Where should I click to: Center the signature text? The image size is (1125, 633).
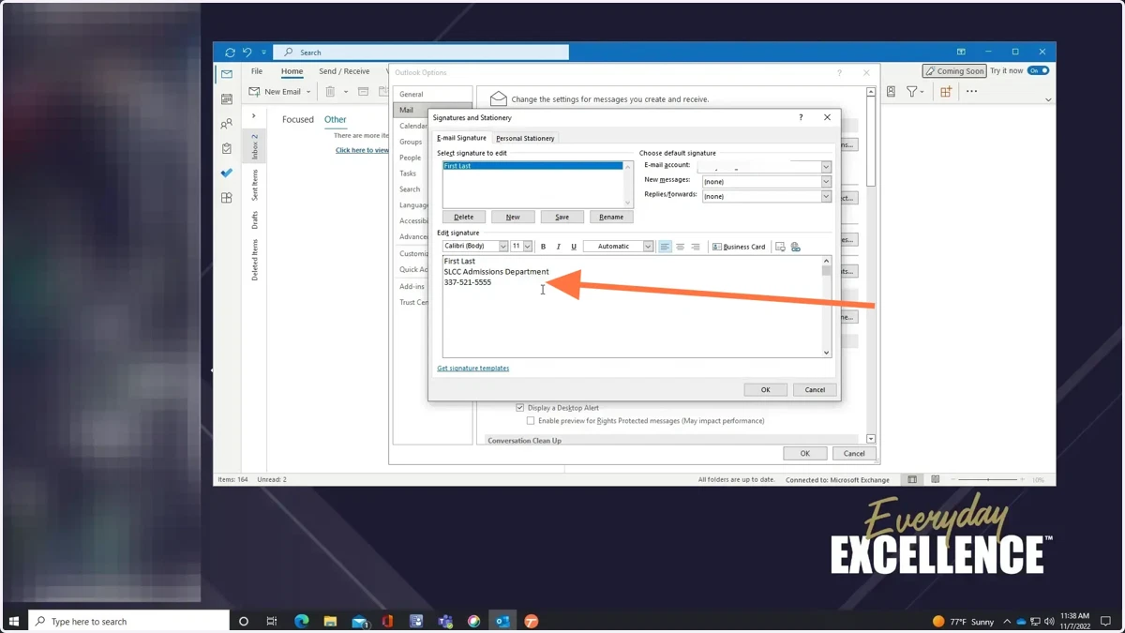680,247
